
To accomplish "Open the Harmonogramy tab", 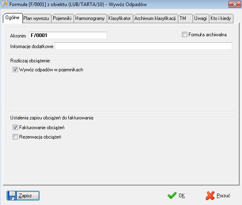I will [x=90, y=18].
